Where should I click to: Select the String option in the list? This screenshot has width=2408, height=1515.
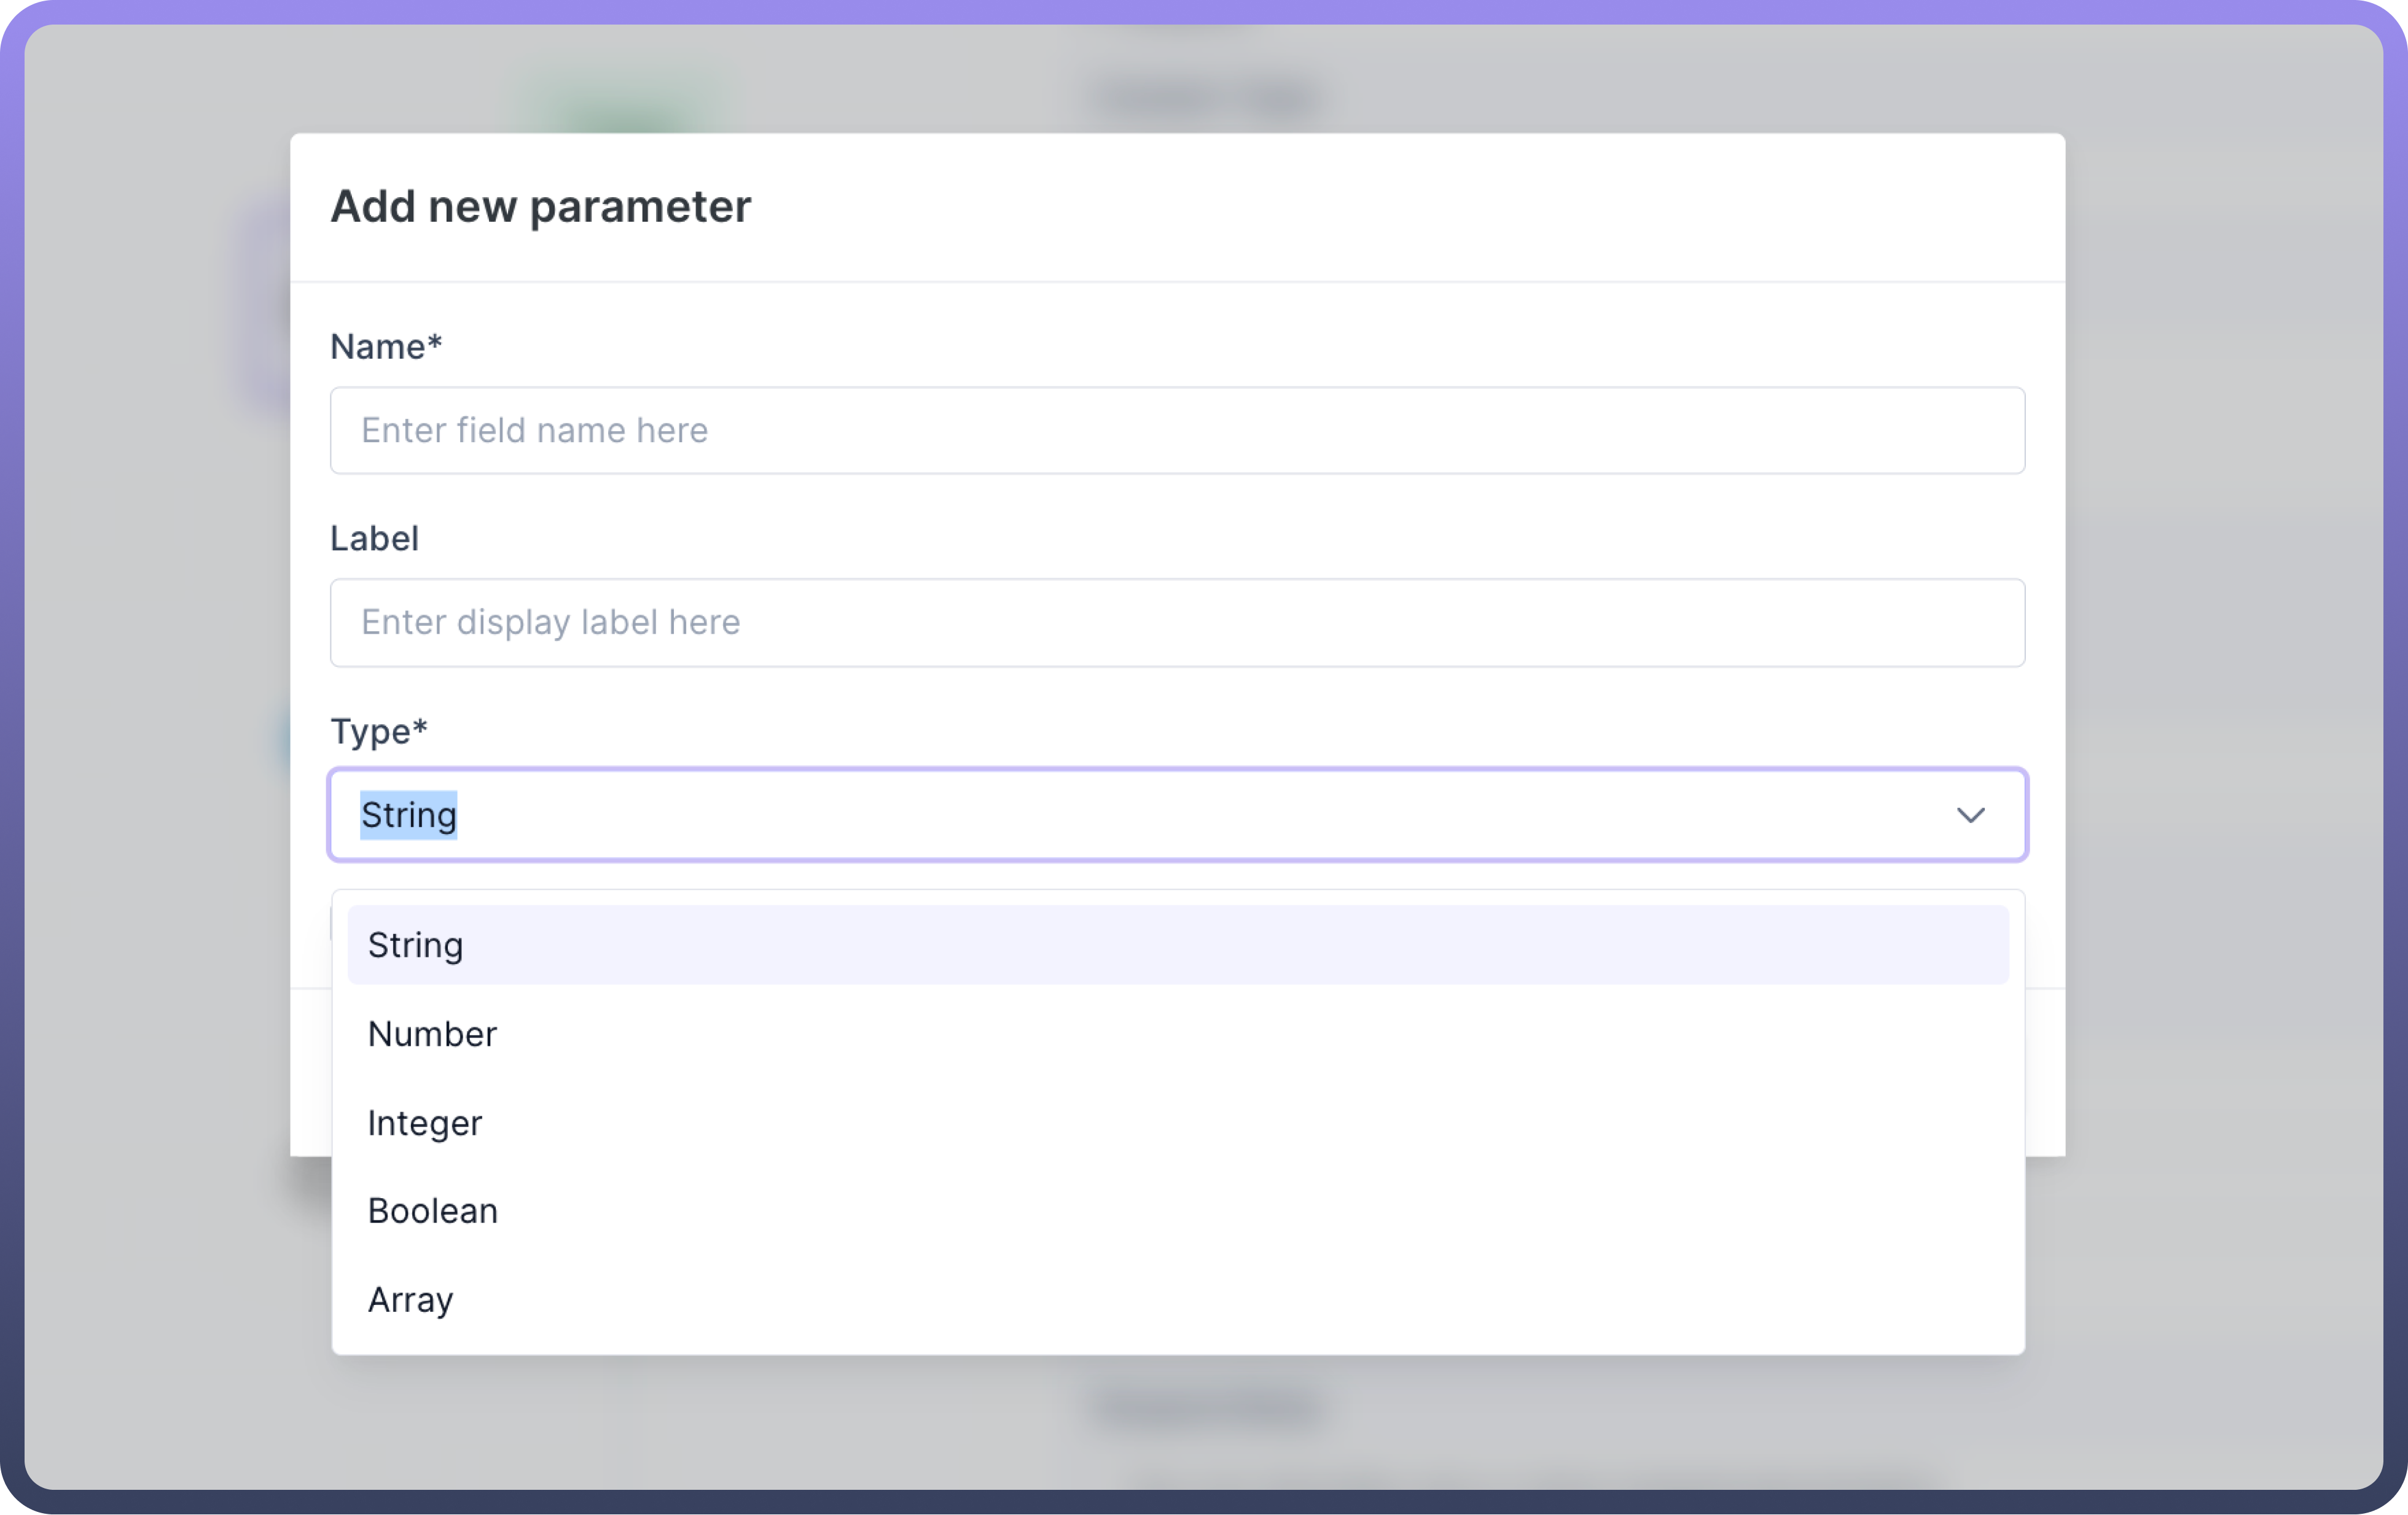(x=416, y=945)
